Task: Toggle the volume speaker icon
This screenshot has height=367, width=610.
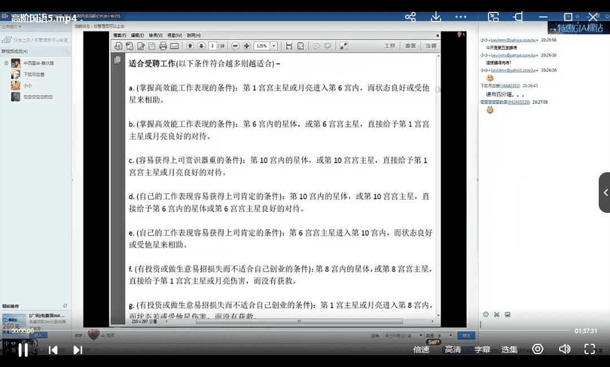Action: coord(564,349)
